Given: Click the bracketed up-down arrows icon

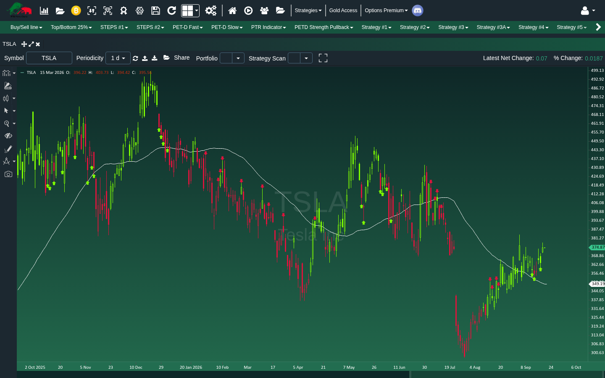Looking at the screenshot, I should tap(92, 10).
